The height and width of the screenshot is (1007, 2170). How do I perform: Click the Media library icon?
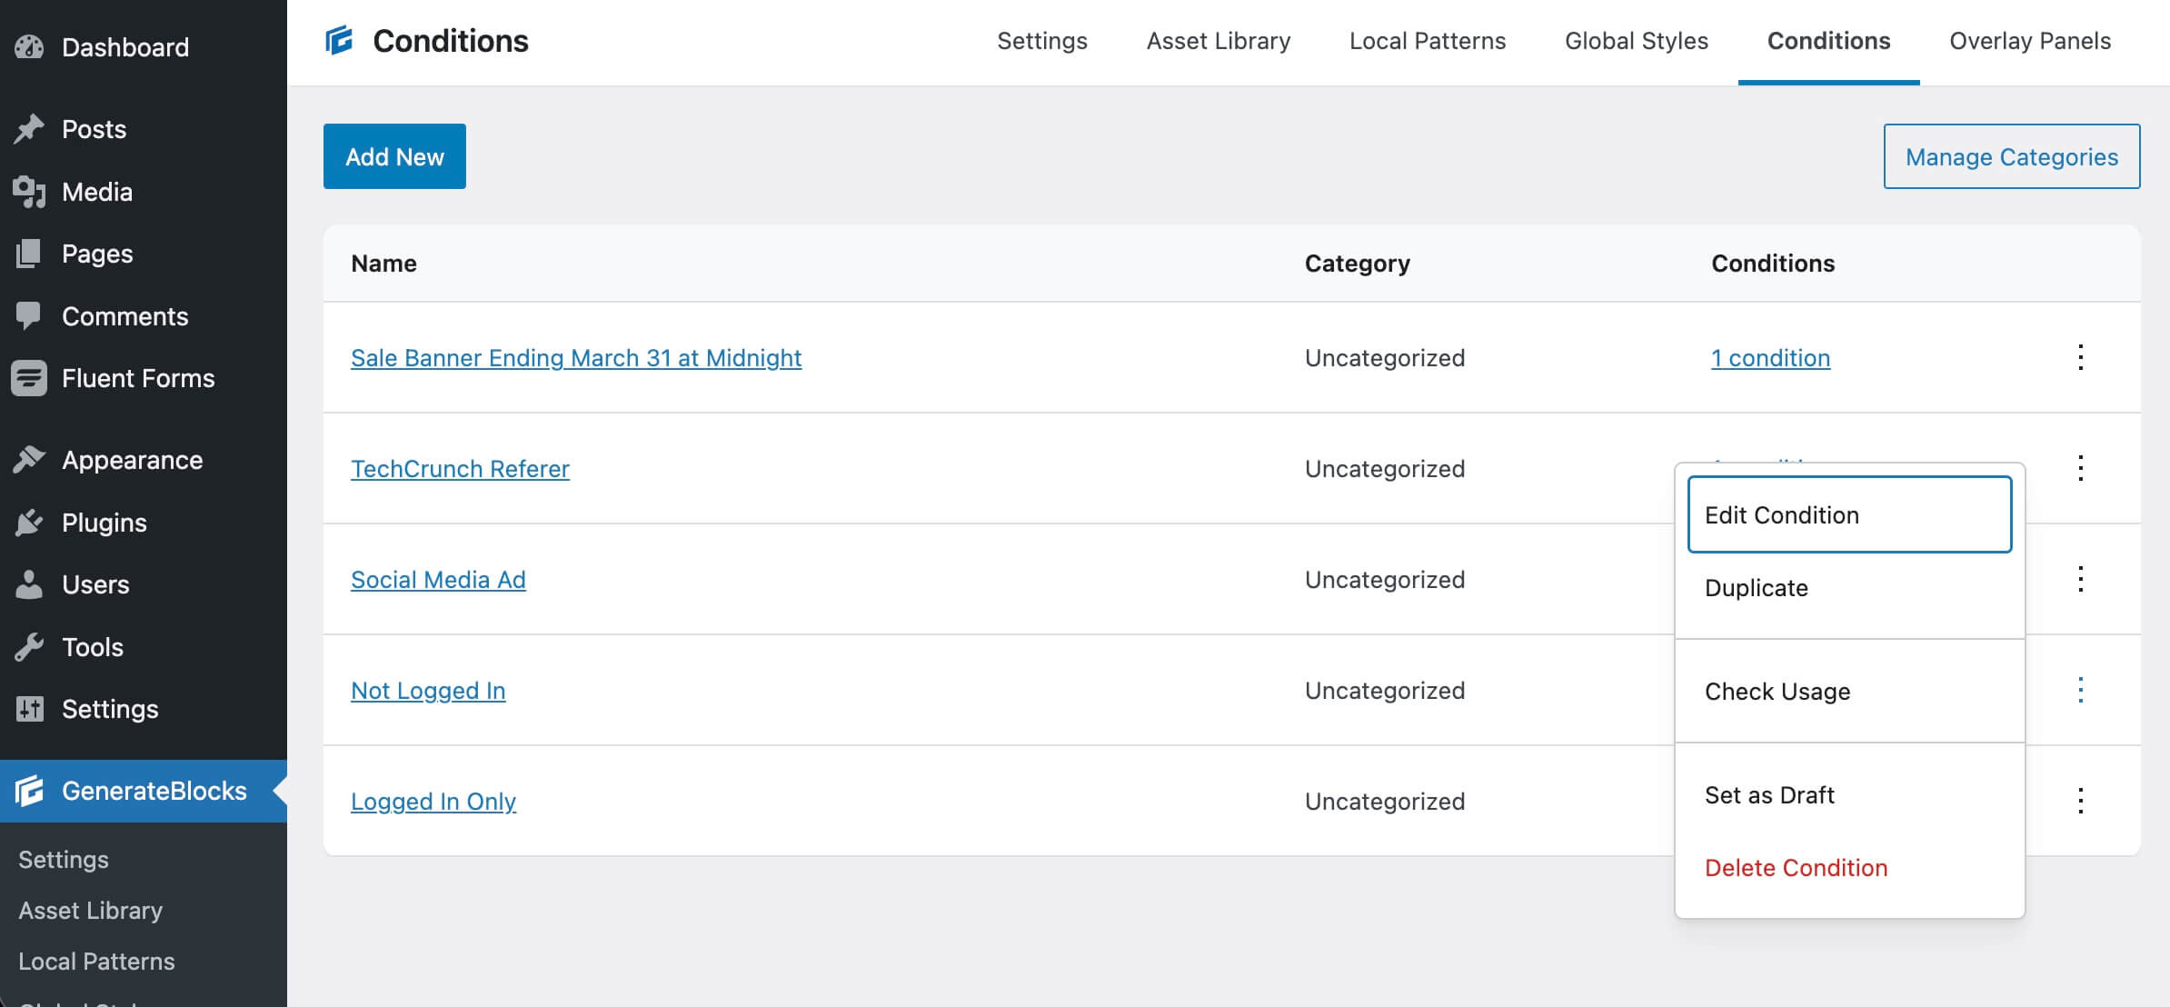coord(29,192)
